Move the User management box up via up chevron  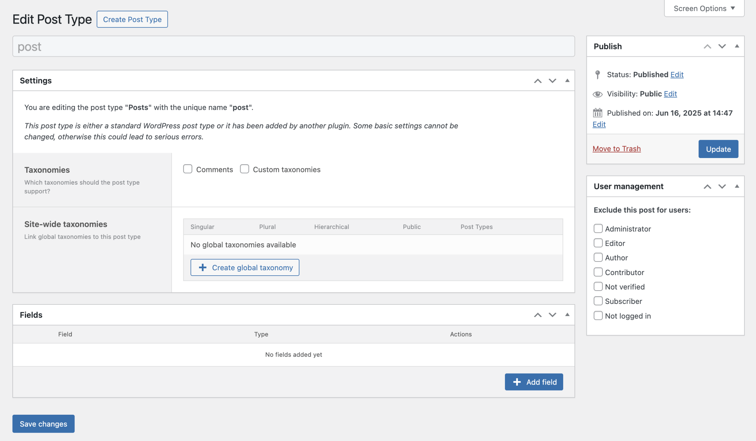click(x=708, y=186)
